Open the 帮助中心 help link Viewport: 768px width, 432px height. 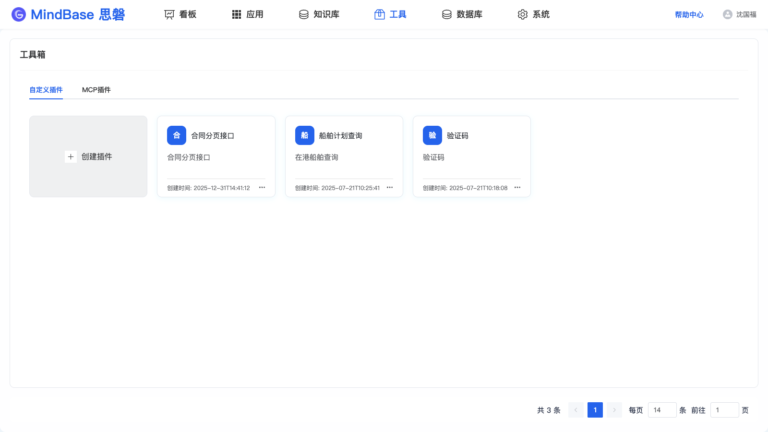coord(689,14)
